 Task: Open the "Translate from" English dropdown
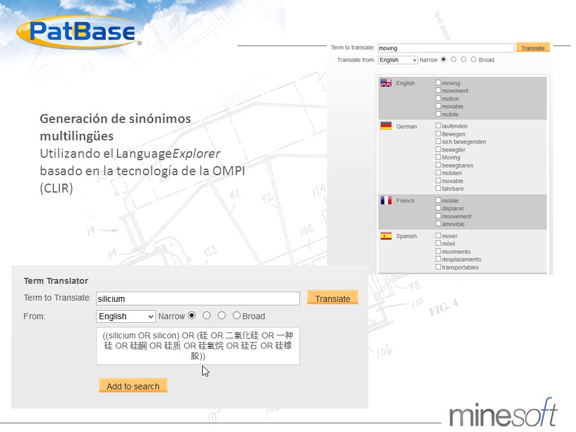398,60
